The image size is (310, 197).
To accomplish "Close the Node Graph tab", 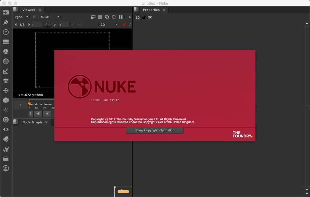I will pos(46,122).
